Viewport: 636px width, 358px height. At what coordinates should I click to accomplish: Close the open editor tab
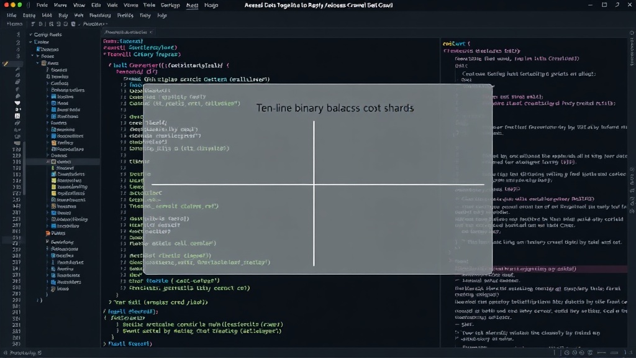pyautogui.click(x=151, y=32)
